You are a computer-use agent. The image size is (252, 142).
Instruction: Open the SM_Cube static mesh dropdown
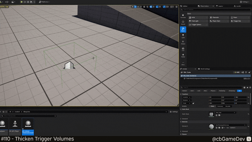click(x=226, y=113)
